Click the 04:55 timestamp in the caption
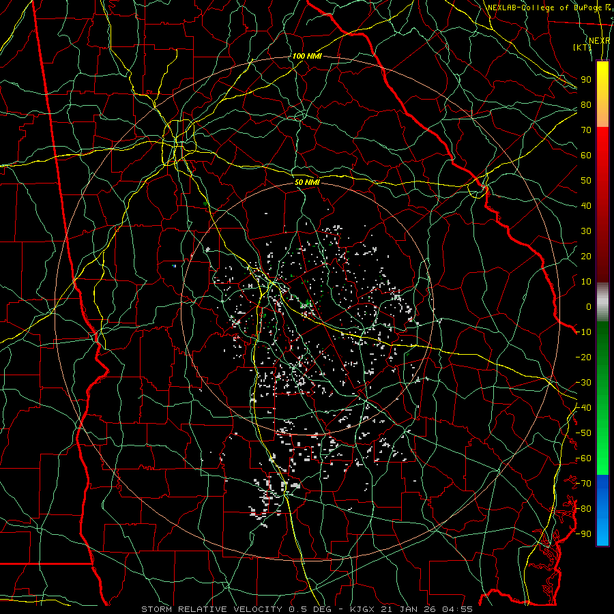Image resolution: width=614 pixels, height=614 pixels. (x=458, y=609)
